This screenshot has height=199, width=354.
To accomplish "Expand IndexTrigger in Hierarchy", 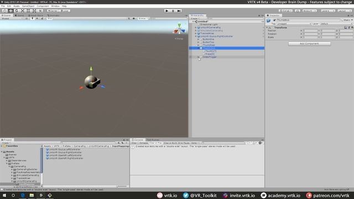I will (x=199, y=57).
